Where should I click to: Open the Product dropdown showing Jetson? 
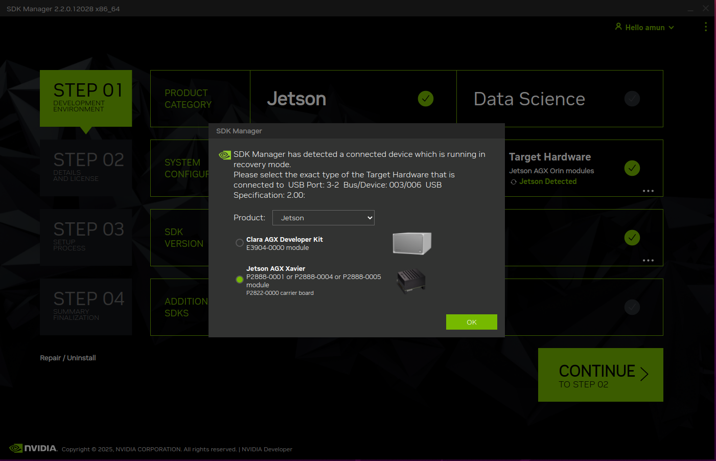point(324,218)
